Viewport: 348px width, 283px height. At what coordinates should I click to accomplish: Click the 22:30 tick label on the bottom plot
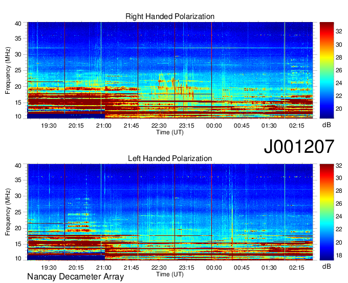pyautogui.click(x=159, y=268)
